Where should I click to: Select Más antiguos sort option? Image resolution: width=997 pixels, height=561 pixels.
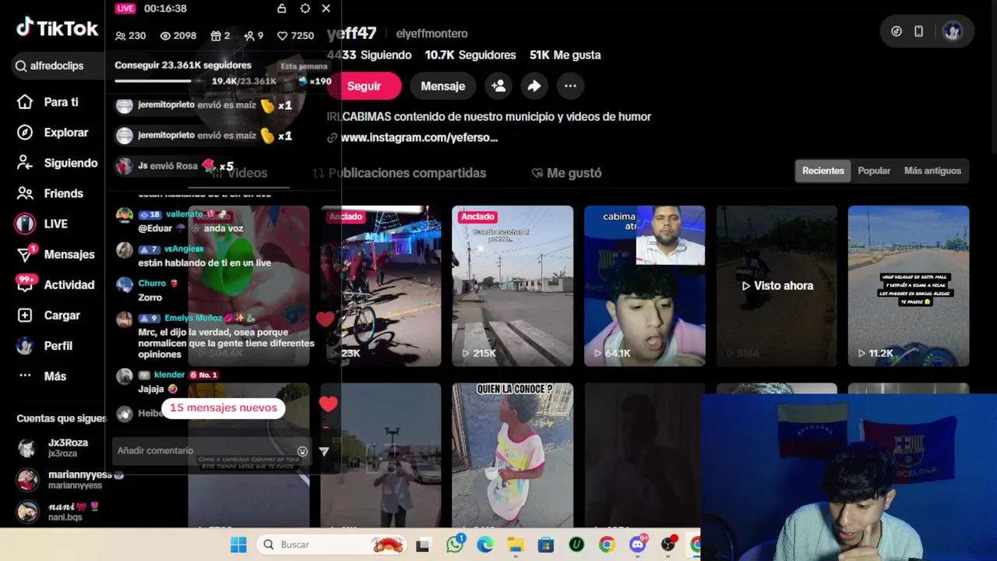tap(932, 171)
